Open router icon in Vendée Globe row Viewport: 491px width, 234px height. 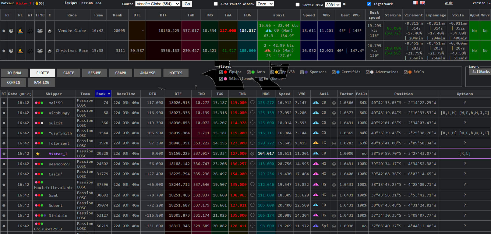[x=4, y=31]
